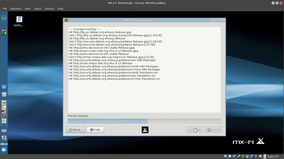Open the View menu

click(28, 9)
